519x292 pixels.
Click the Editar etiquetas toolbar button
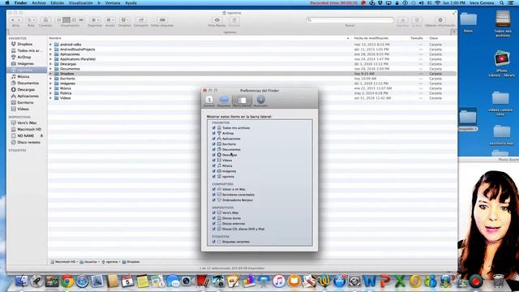(162, 20)
